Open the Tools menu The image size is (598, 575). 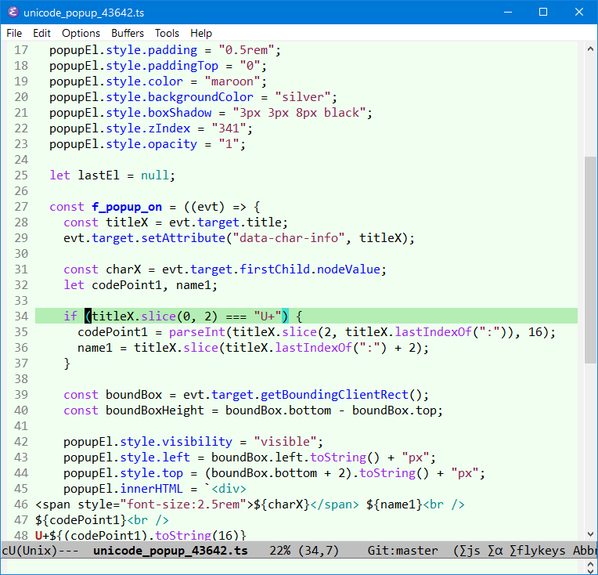(x=167, y=33)
